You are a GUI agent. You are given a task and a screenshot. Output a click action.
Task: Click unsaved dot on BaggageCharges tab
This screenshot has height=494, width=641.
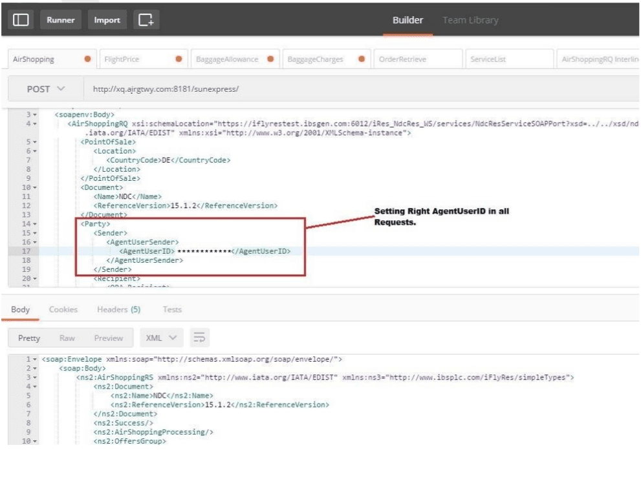[x=362, y=59]
